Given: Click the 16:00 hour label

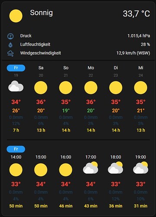Looking at the screenshot, I should [66, 157].
